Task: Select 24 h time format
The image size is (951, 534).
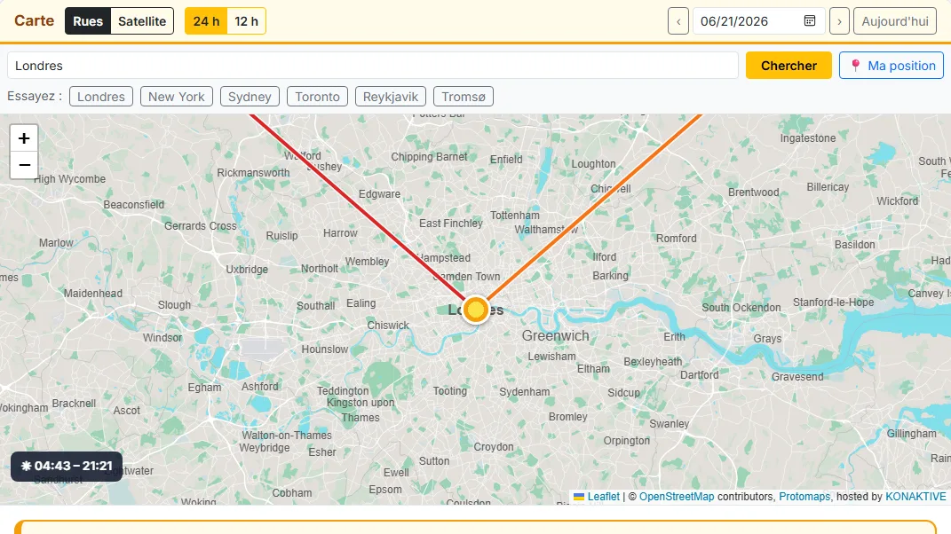Action: [206, 21]
